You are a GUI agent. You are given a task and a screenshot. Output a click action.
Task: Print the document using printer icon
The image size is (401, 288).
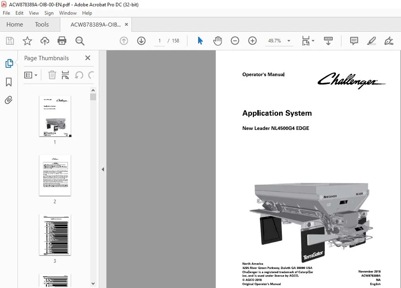(62, 41)
